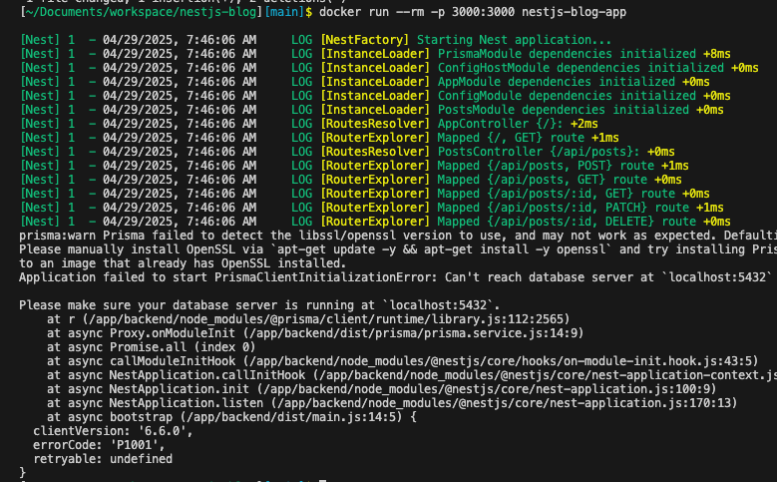Click "to an image that already has OpenSSL installed."
This screenshot has width=777, height=482.
click(x=183, y=262)
